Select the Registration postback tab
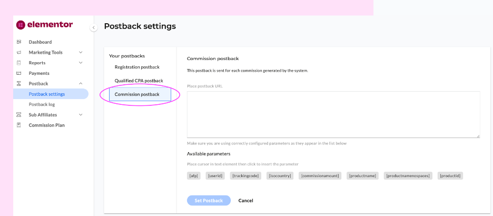The height and width of the screenshot is (216, 493). click(137, 67)
